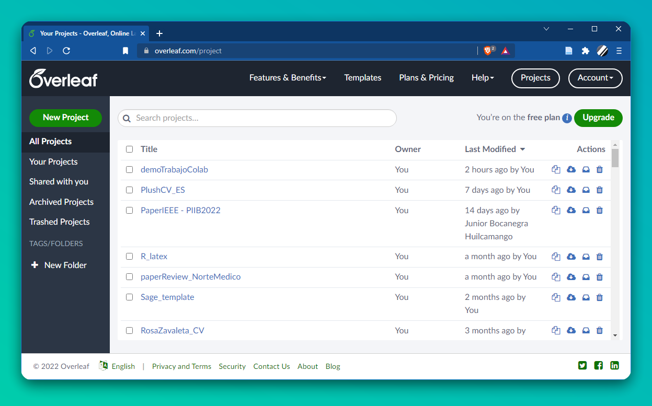Sort by Last Modified column arrow

pyautogui.click(x=522, y=149)
